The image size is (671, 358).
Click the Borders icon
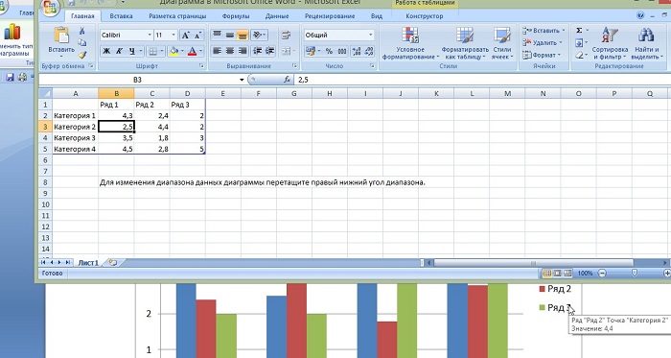pyautogui.click(x=152, y=52)
